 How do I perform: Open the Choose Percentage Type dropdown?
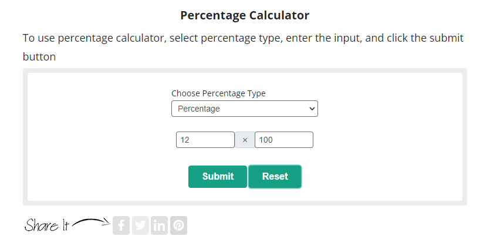pyautogui.click(x=245, y=109)
